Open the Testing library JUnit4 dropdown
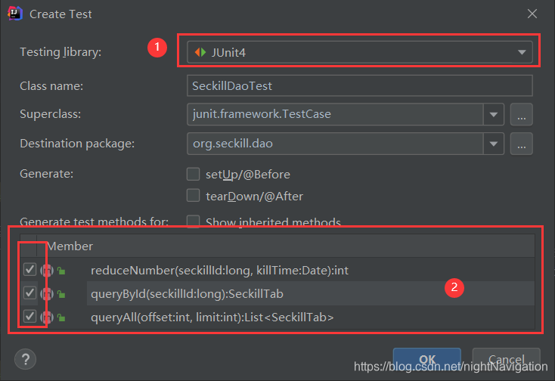The width and height of the screenshot is (555, 381). (x=359, y=52)
